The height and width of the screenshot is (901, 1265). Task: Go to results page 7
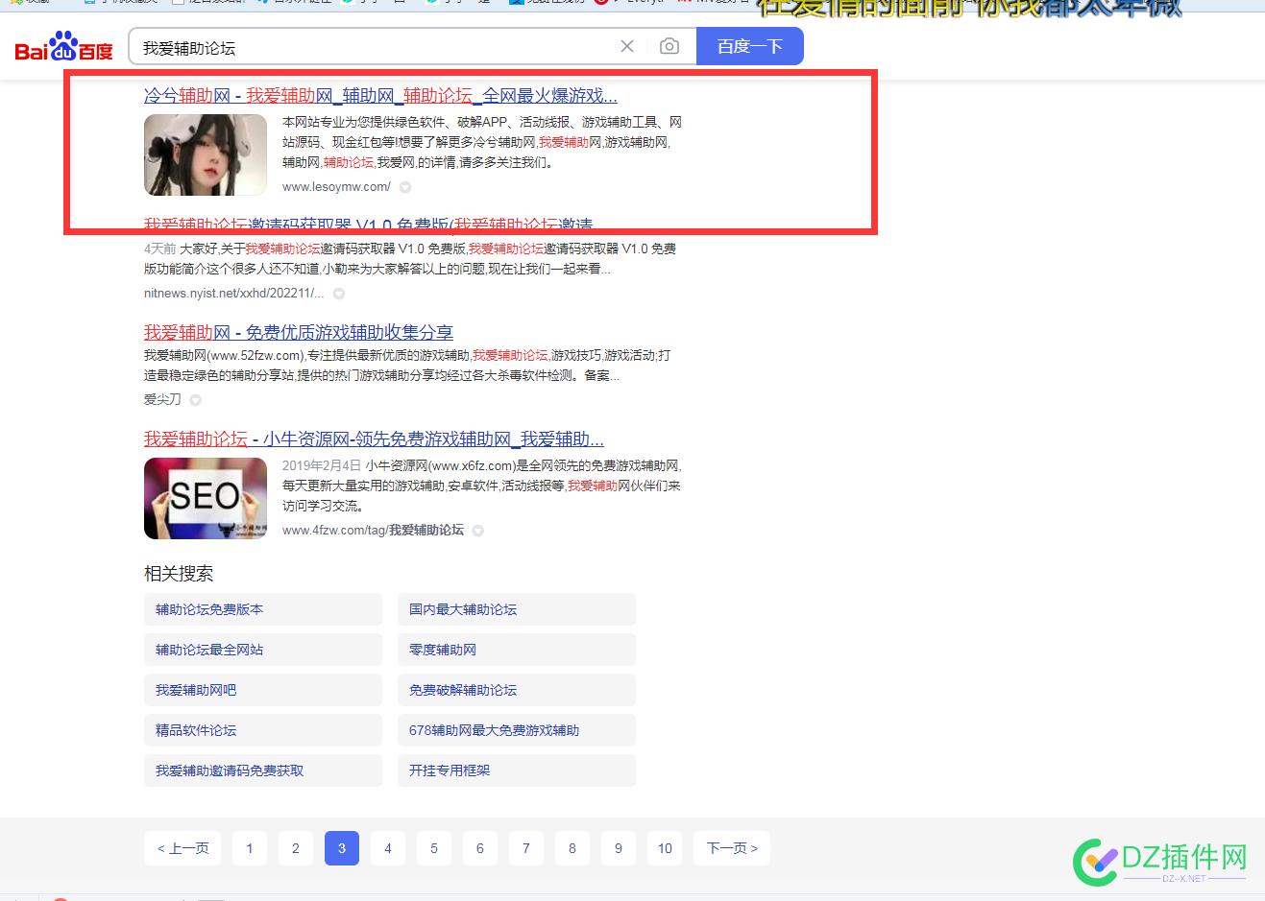click(526, 848)
